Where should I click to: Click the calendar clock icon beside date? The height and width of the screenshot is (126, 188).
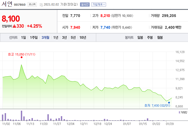(41, 5)
